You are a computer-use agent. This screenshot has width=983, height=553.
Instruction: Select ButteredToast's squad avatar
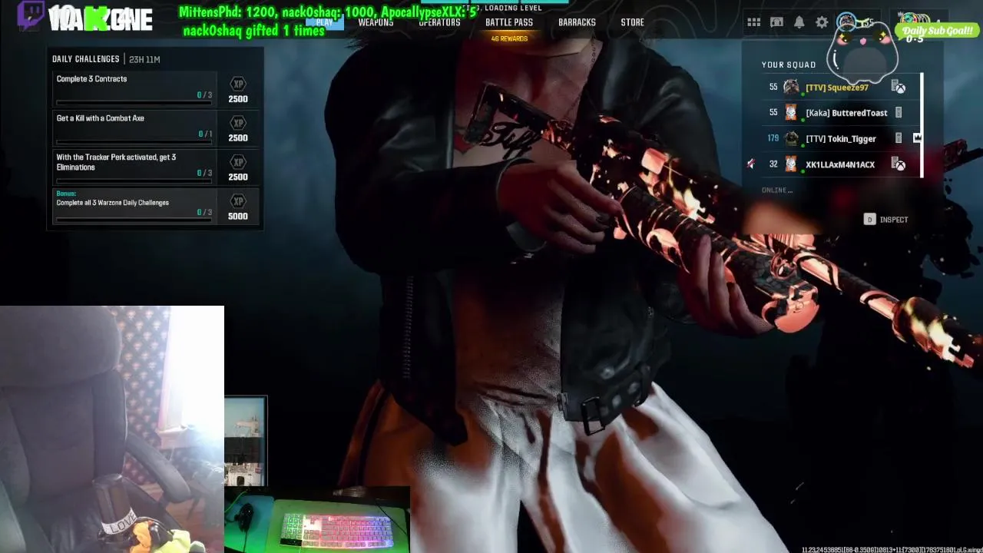pyautogui.click(x=791, y=113)
